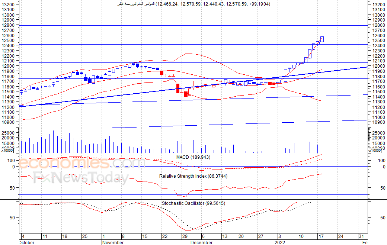
Task: Click the date marker 17 on axis
Action: 321,236
